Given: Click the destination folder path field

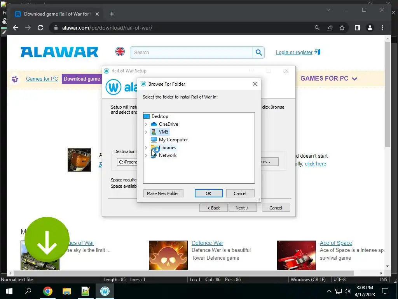Looking at the screenshot, I should tap(127, 162).
